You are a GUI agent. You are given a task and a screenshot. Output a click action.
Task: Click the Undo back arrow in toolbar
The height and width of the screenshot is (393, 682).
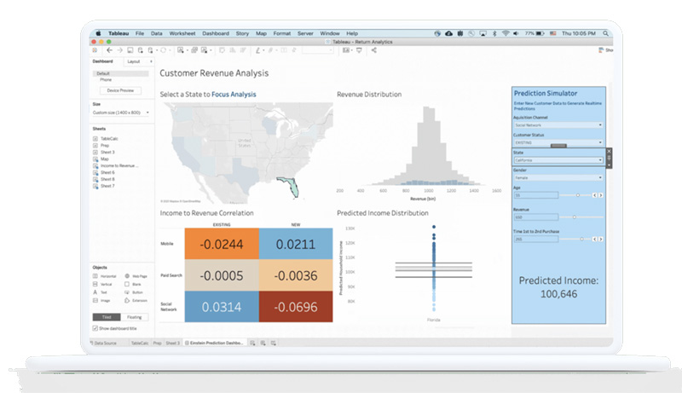(x=109, y=50)
